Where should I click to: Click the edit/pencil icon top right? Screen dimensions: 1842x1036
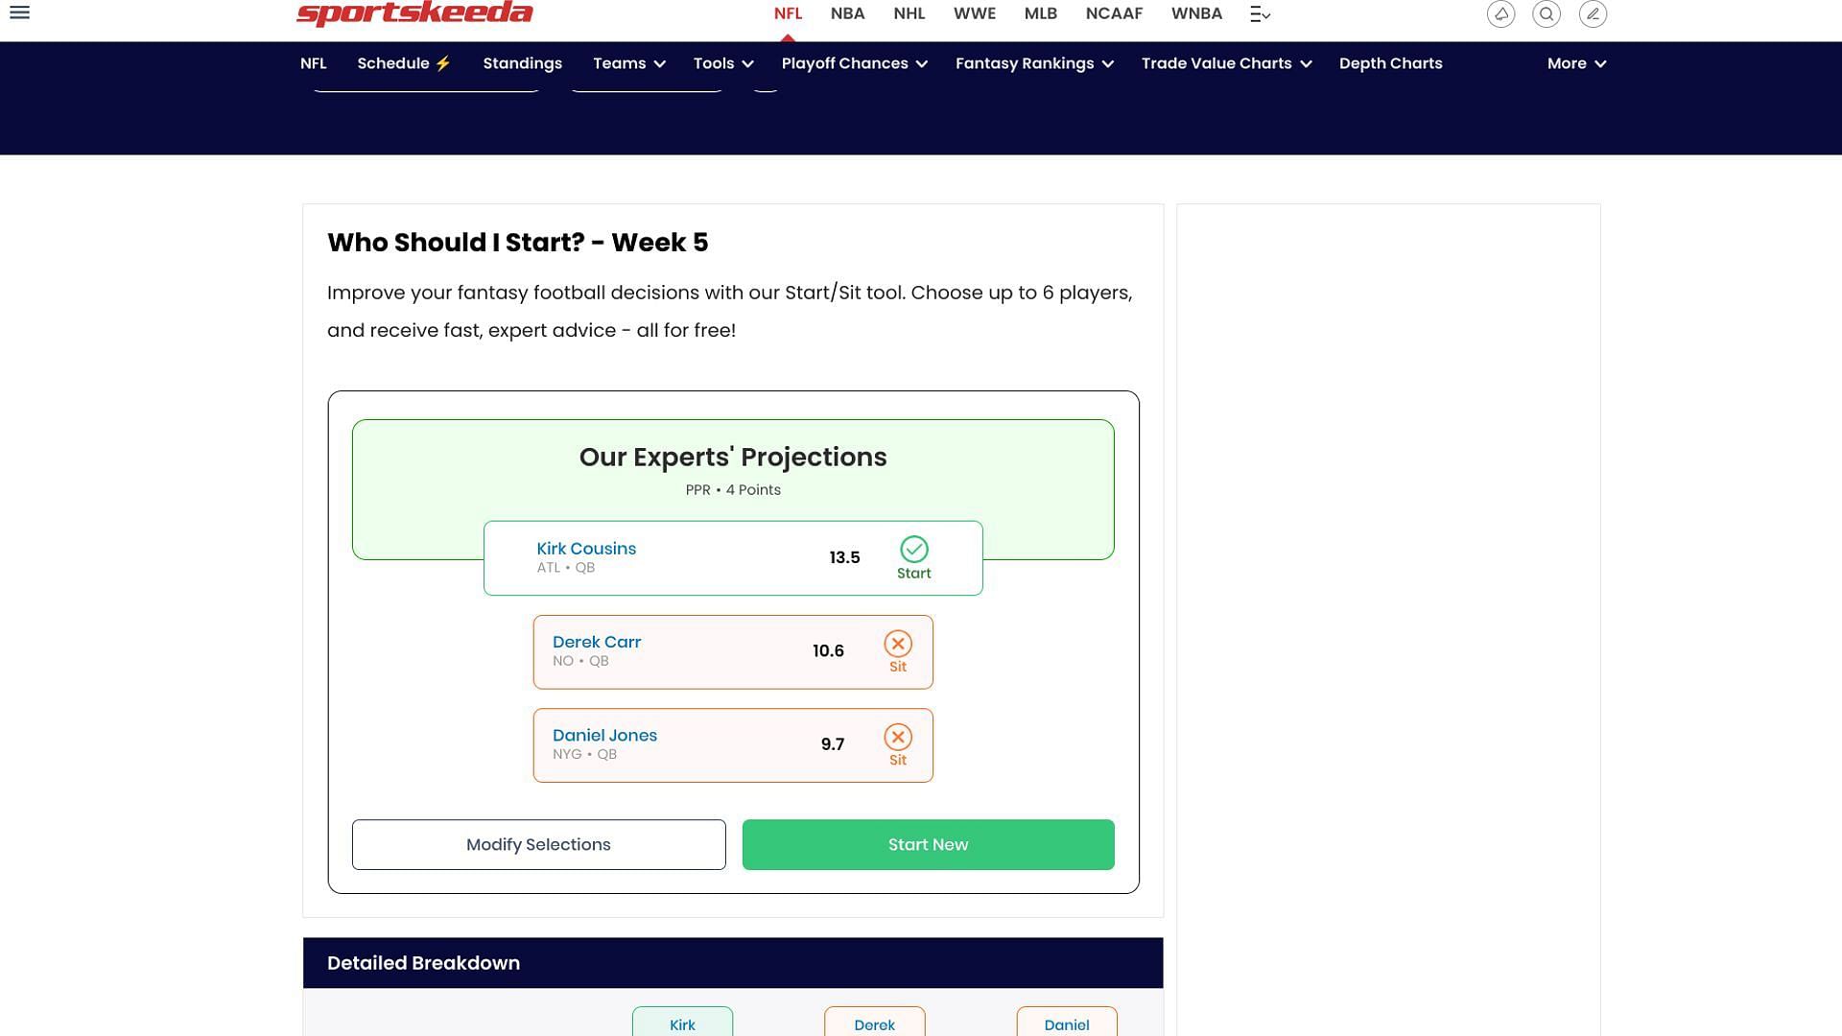[x=1593, y=12]
